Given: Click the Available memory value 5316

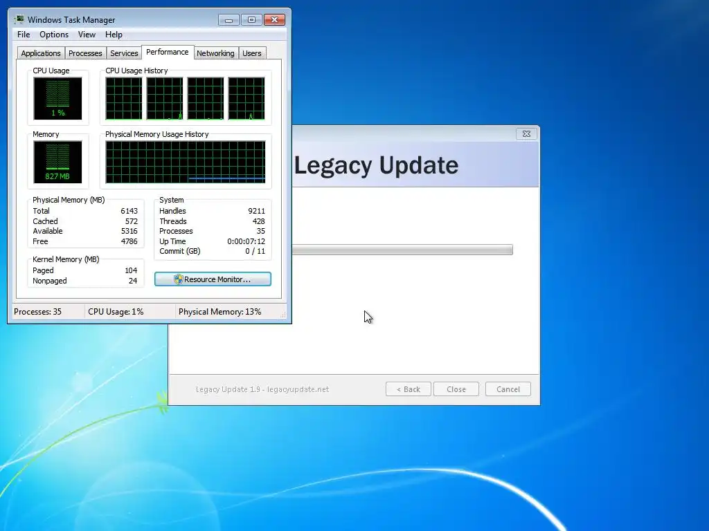Looking at the screenshot, I should click(129, 231).
